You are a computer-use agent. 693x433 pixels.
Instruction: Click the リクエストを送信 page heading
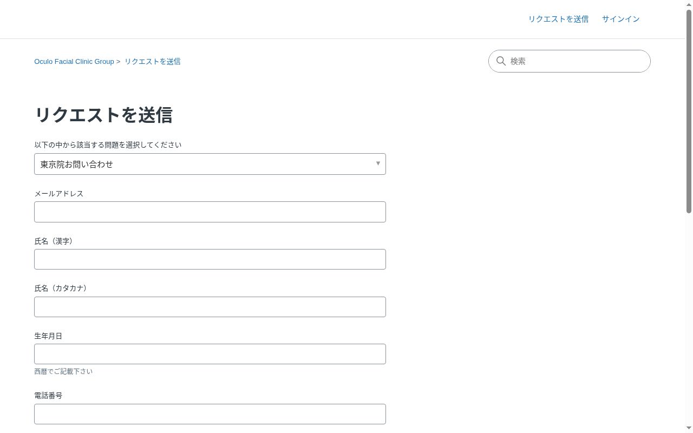(x=103, y=115)
